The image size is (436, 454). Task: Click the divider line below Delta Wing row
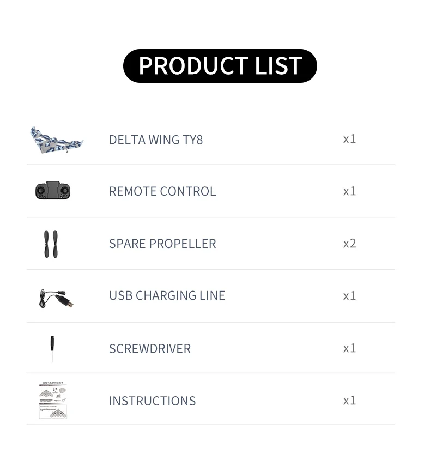tap(211, 165)
